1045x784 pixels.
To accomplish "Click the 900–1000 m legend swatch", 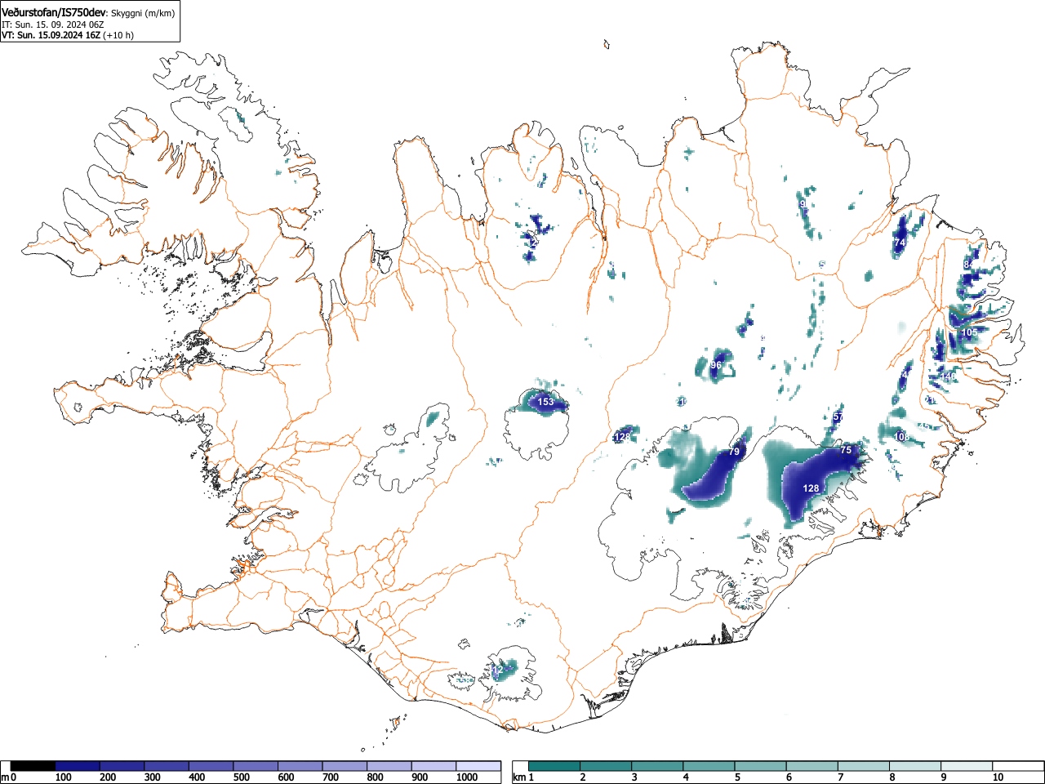I will click(x=434, y=766).
